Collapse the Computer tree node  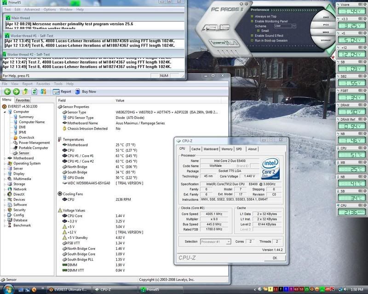[x=5, y=112]
